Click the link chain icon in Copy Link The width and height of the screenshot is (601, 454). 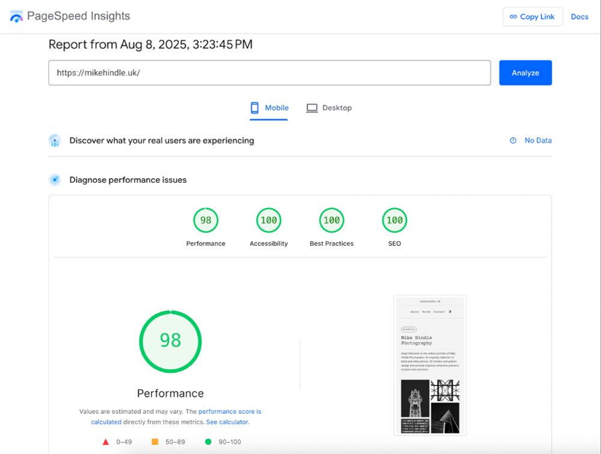click(513, 16)
